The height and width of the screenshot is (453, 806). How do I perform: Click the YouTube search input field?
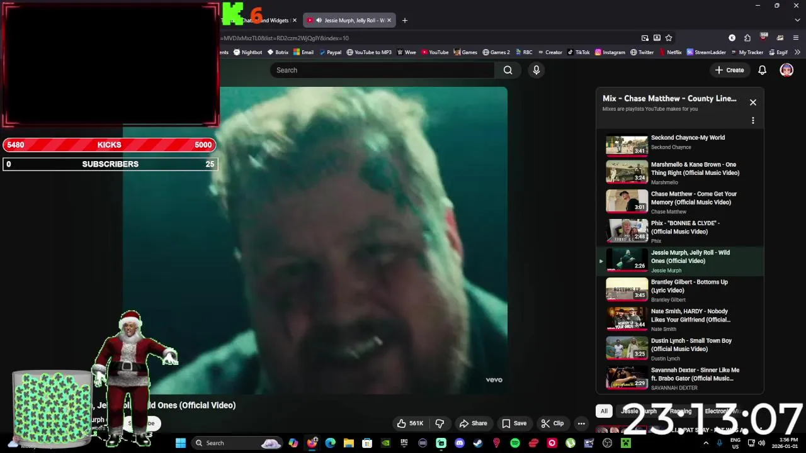[x=383, y=70]
